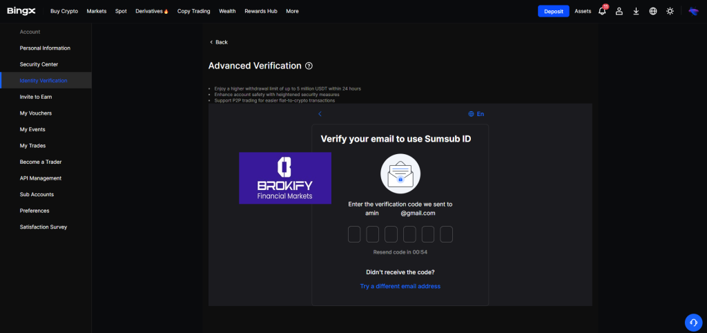Open the notifications bell icon
This screenshot has width=707, height=333.
[x=602, y=11]
